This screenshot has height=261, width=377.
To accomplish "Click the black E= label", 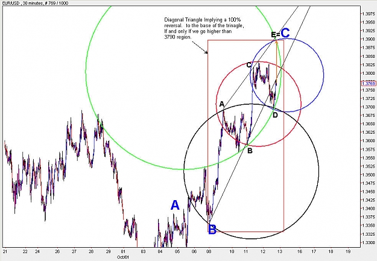I will coord(276,34).
